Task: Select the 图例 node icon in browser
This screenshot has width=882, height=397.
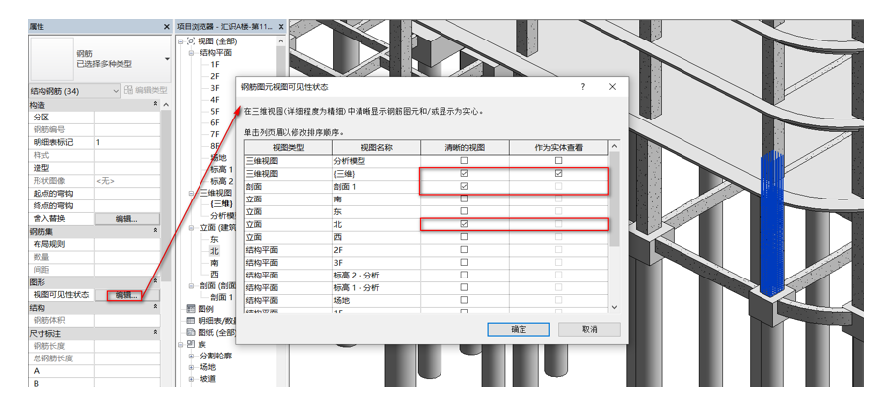Action: [192, 308]
